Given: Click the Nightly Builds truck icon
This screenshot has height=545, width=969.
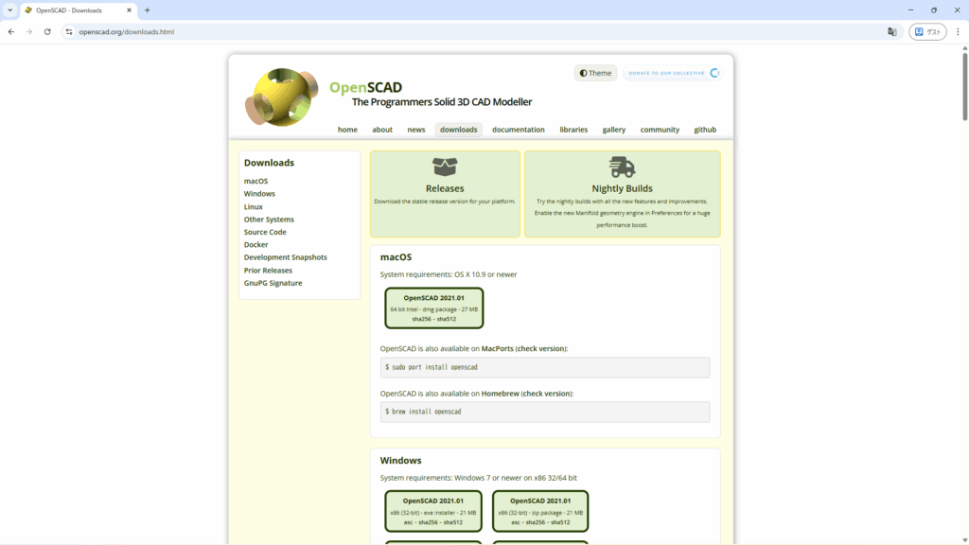Looking at the screenshot, I should (622, 167).
